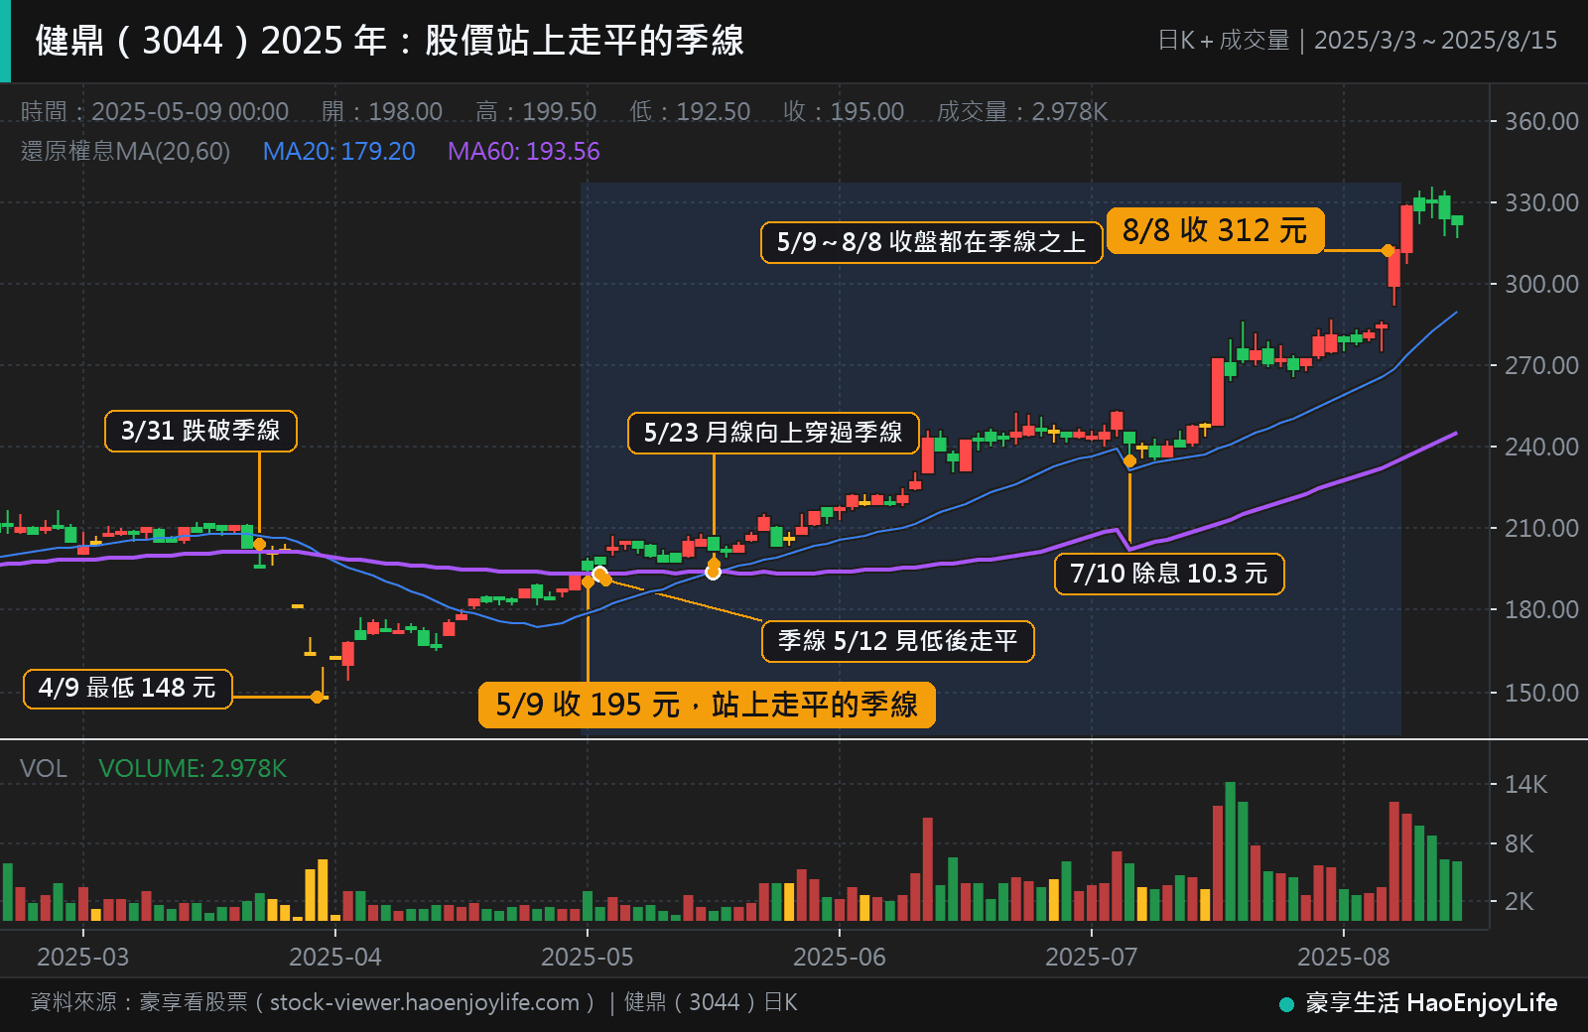Click the 2025-04 time axis label
The image size is (1588, 1032).
point(334,957)
